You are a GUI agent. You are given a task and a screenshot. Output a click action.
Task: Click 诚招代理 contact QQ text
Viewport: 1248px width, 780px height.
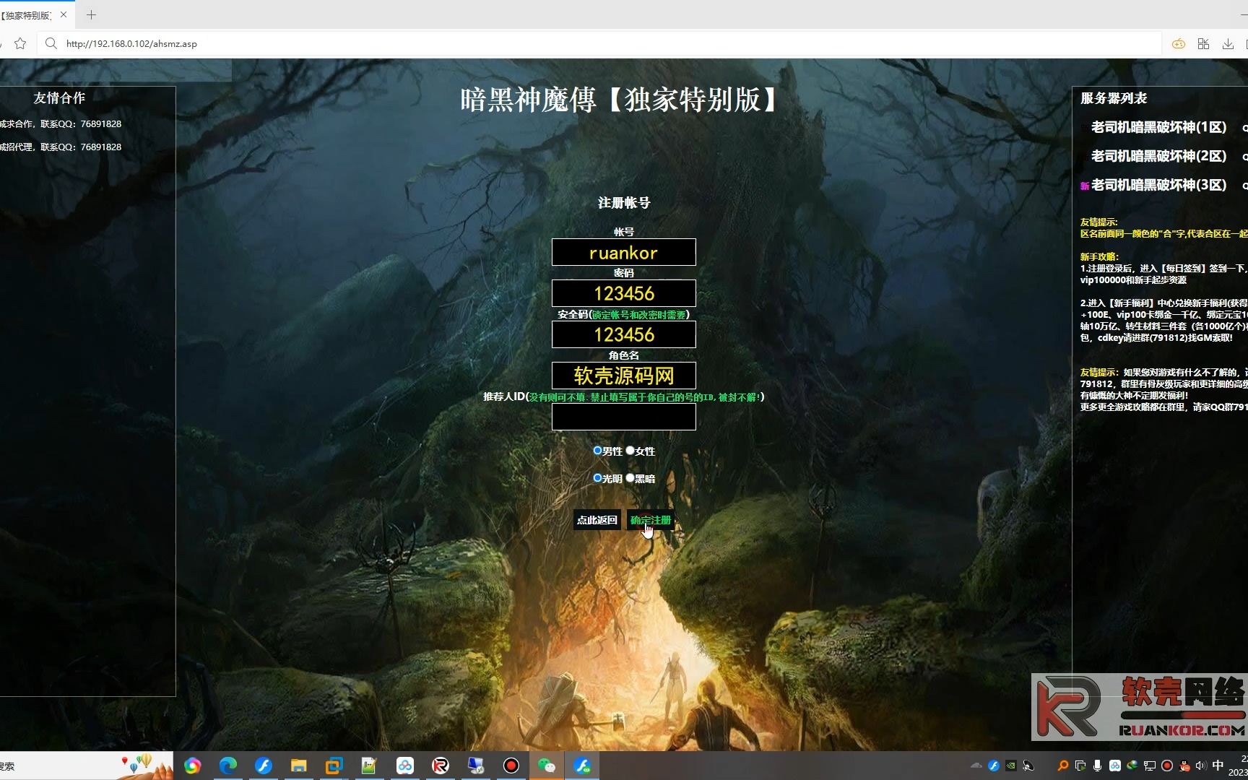point(61,147)
